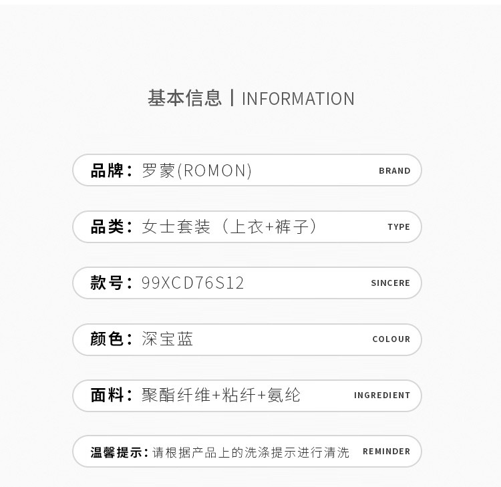
Task: Click the INGREDIENT tag
Action: coord(382,395)
